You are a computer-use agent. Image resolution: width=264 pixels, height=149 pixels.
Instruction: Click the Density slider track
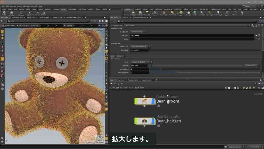196,66
